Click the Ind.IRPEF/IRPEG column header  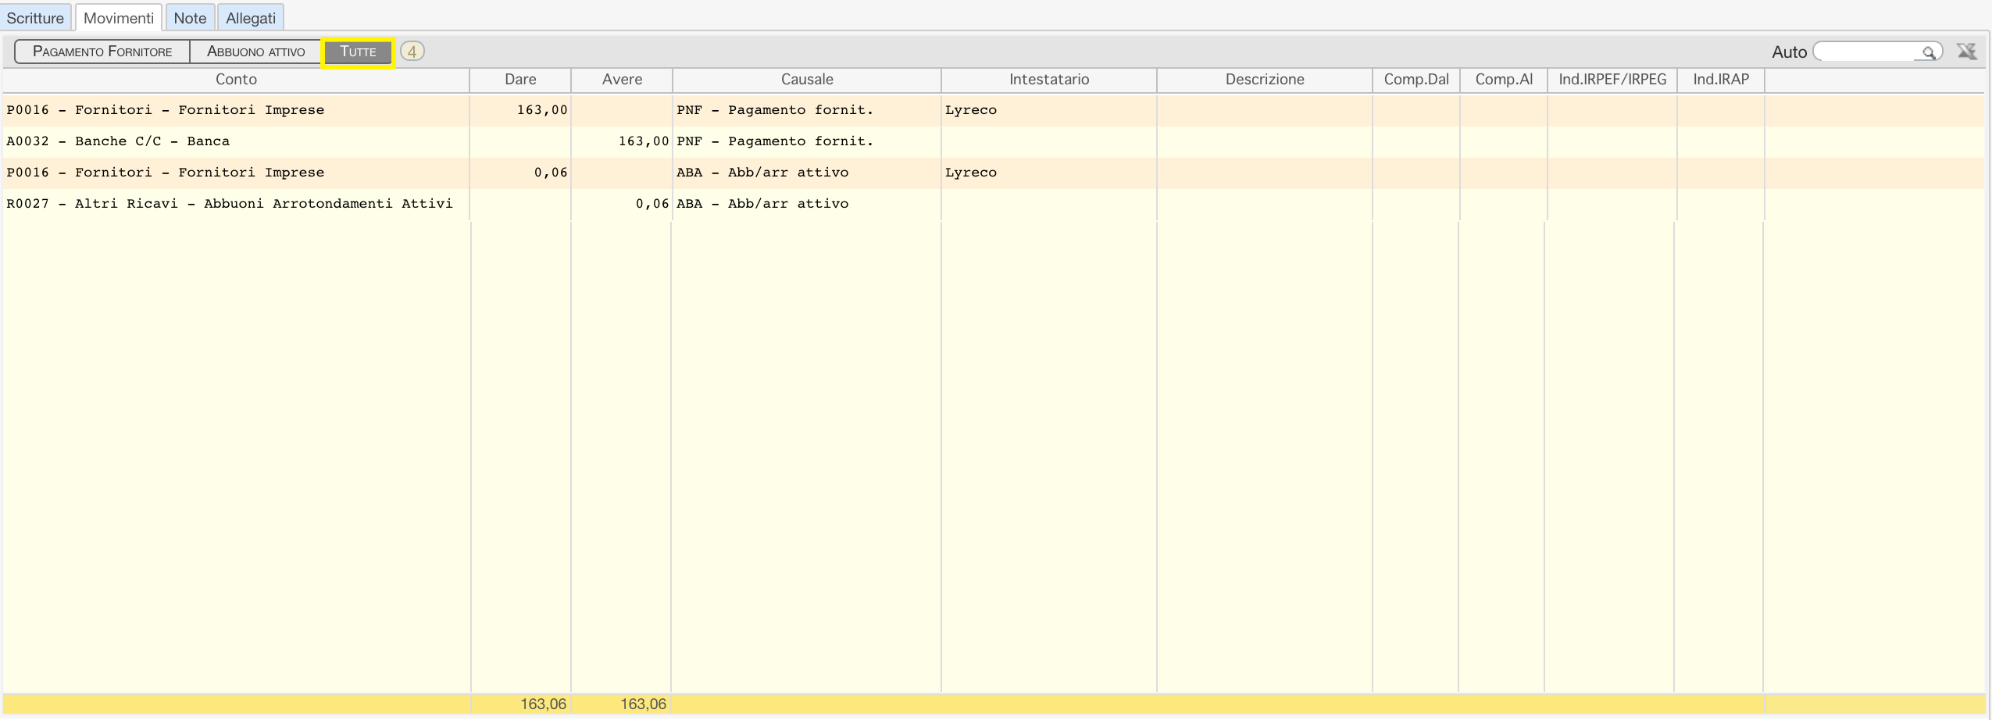click(1612, 80)
